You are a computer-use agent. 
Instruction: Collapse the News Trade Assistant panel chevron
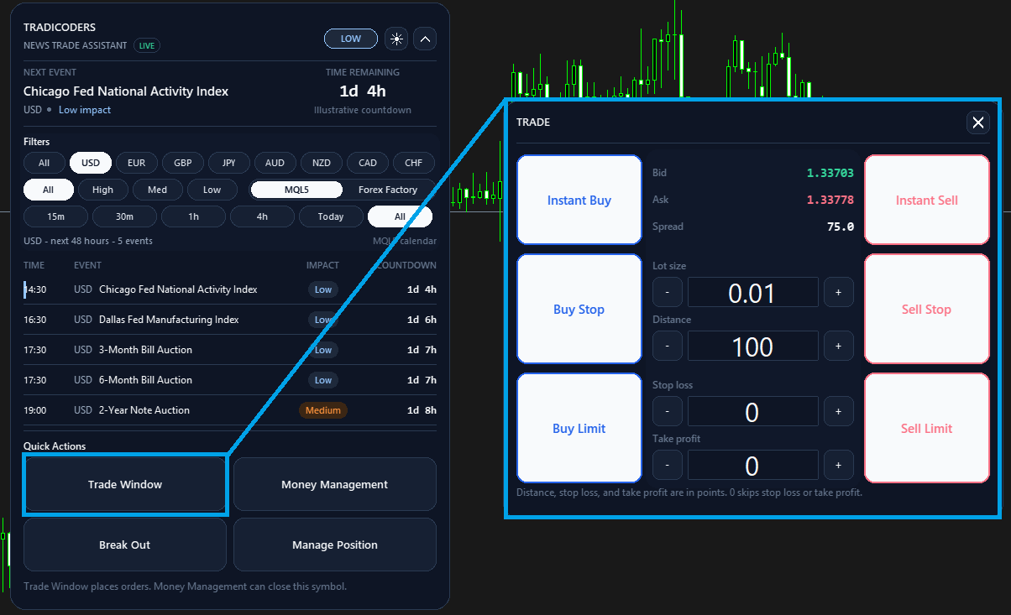pos(426,39)
